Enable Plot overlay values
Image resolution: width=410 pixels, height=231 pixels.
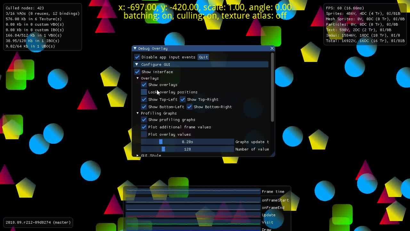144,134
